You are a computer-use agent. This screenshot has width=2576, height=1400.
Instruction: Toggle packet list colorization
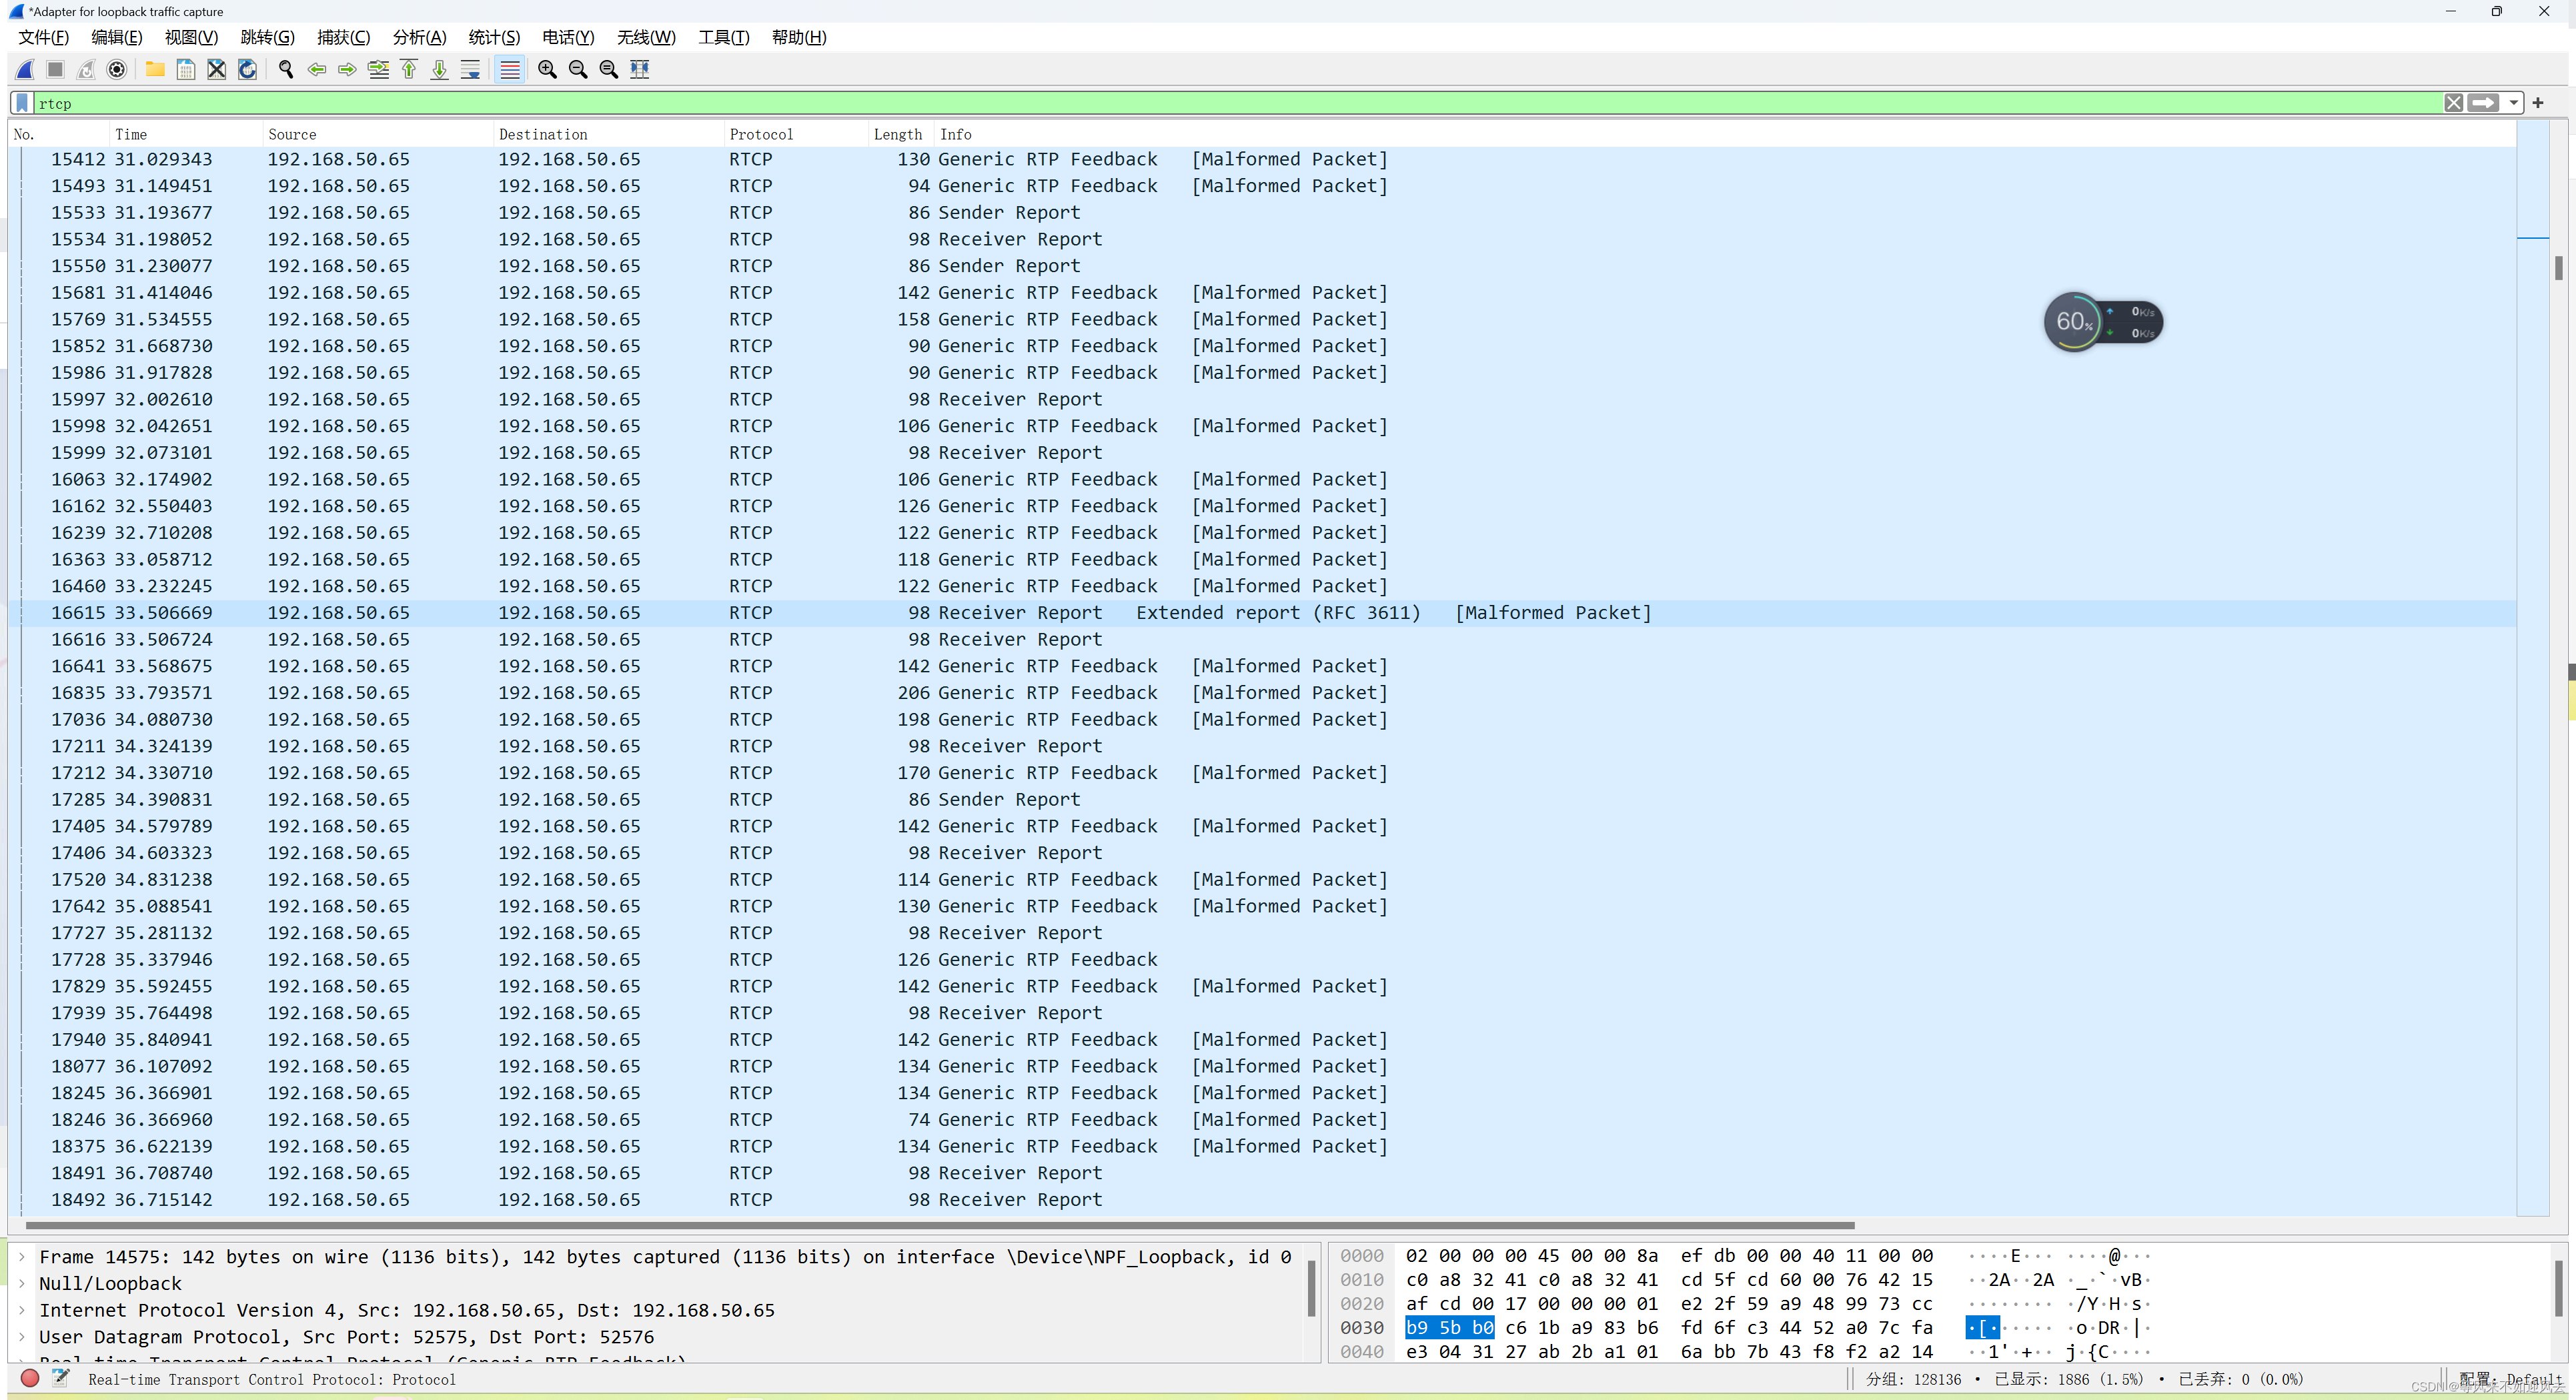tap(510, 69)
